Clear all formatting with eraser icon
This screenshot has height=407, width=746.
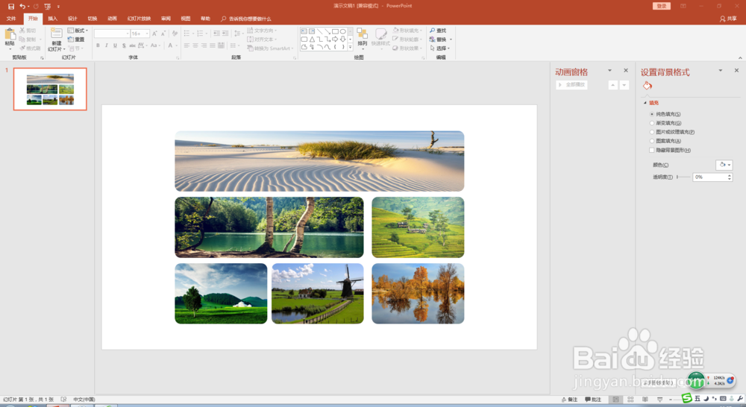pos(175,34)
